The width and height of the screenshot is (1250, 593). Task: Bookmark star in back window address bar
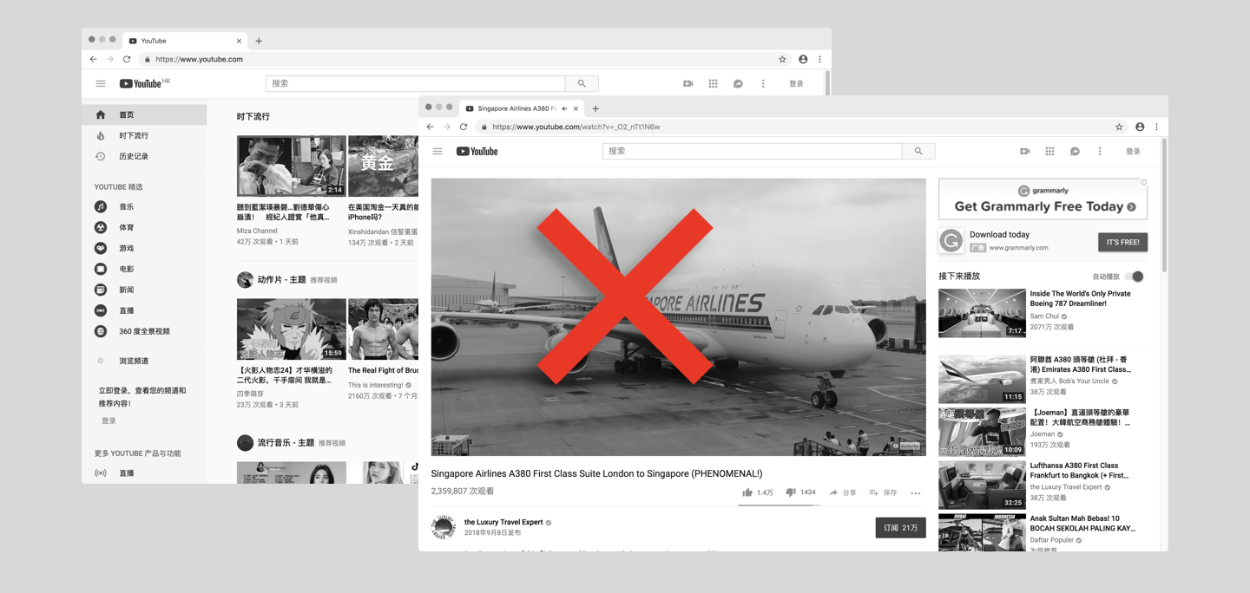click(x=782, y=59)
